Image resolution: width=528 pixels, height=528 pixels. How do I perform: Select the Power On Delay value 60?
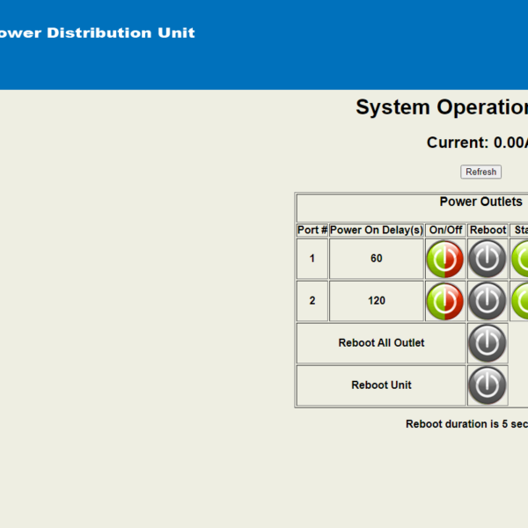[x=377, y=258]
